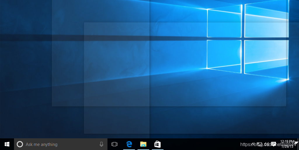Click the Cortana circle icon
The image size is (299, 150).
[x=20, y=144]
